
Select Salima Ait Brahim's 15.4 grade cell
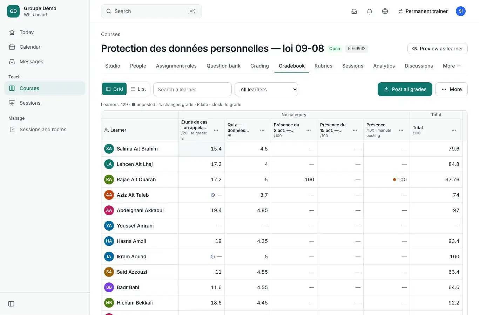201,149
